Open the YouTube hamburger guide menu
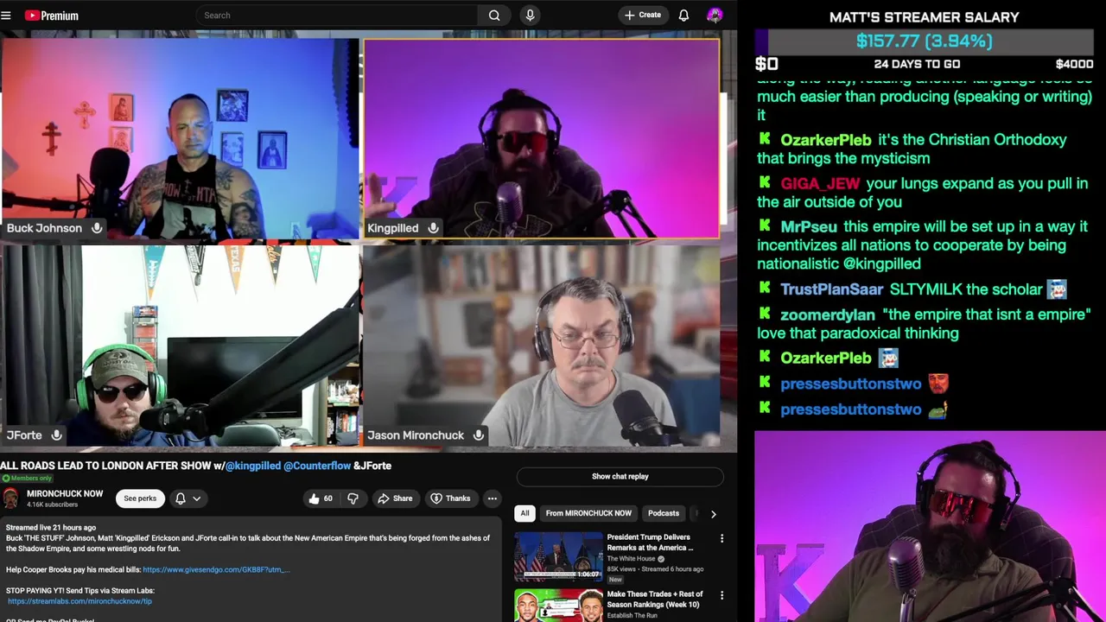The height and width of the screenshot is (622, 1106). click(6, 16)
